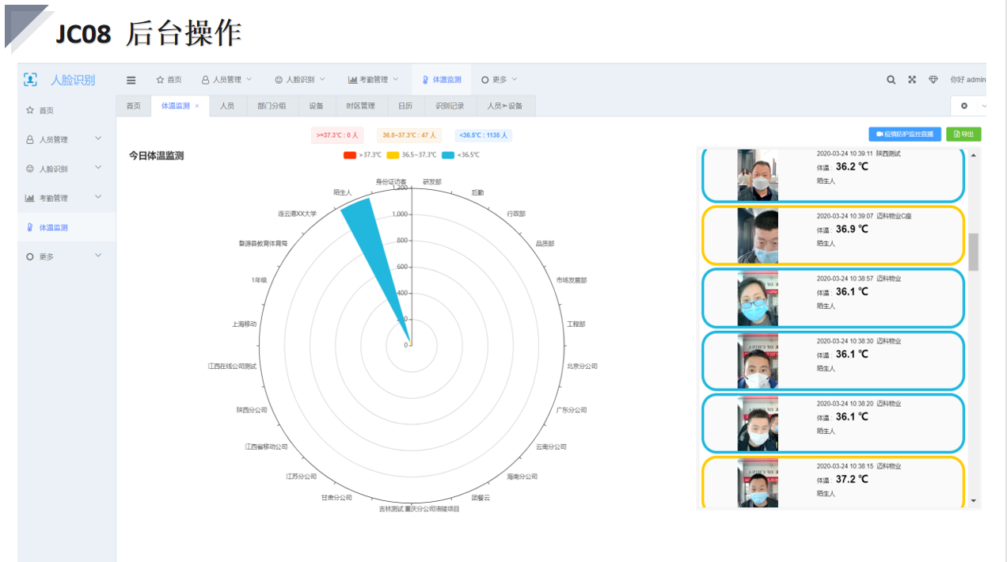Switch to the 部门分组 tab

[272, 106]
